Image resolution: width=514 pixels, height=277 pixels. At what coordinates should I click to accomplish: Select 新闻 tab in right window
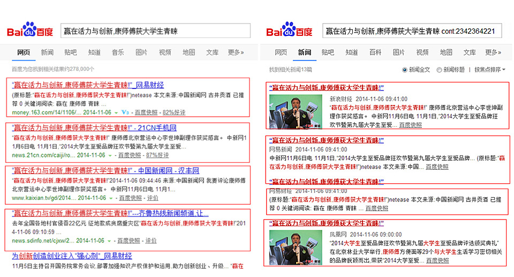[305, 52]
